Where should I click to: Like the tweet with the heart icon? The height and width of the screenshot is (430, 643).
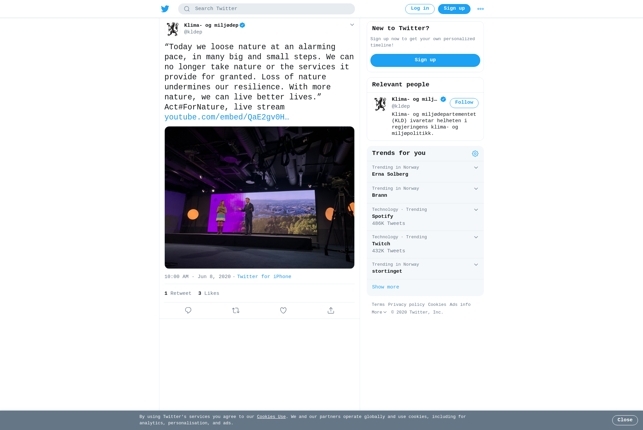283,311
